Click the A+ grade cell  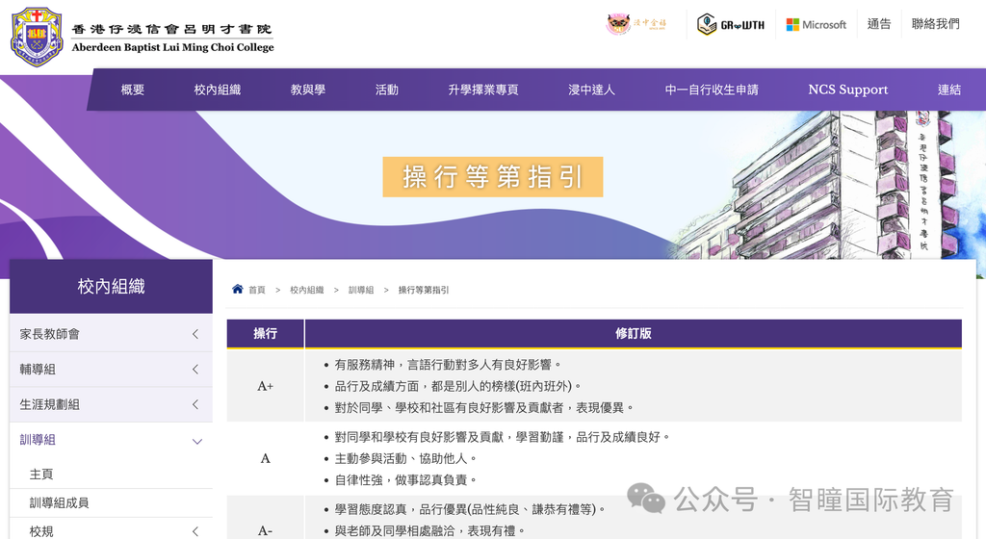coord(266,386)
